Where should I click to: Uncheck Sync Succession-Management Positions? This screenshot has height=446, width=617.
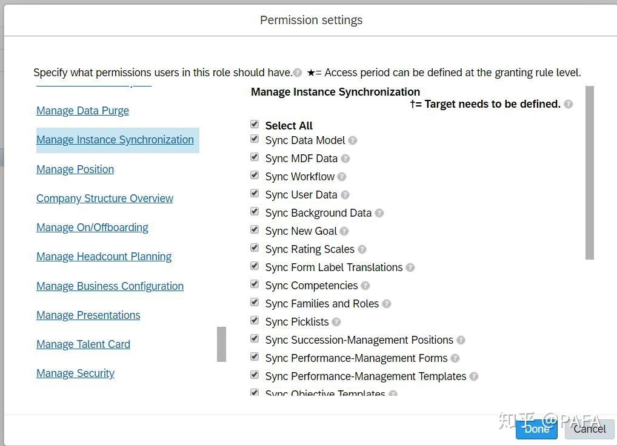pyautogui.click(x=255, y=338)
